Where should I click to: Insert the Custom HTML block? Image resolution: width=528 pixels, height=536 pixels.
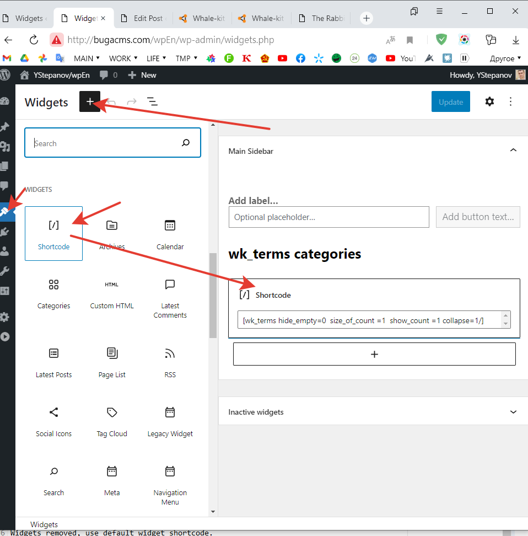click(x=112, y=294)
